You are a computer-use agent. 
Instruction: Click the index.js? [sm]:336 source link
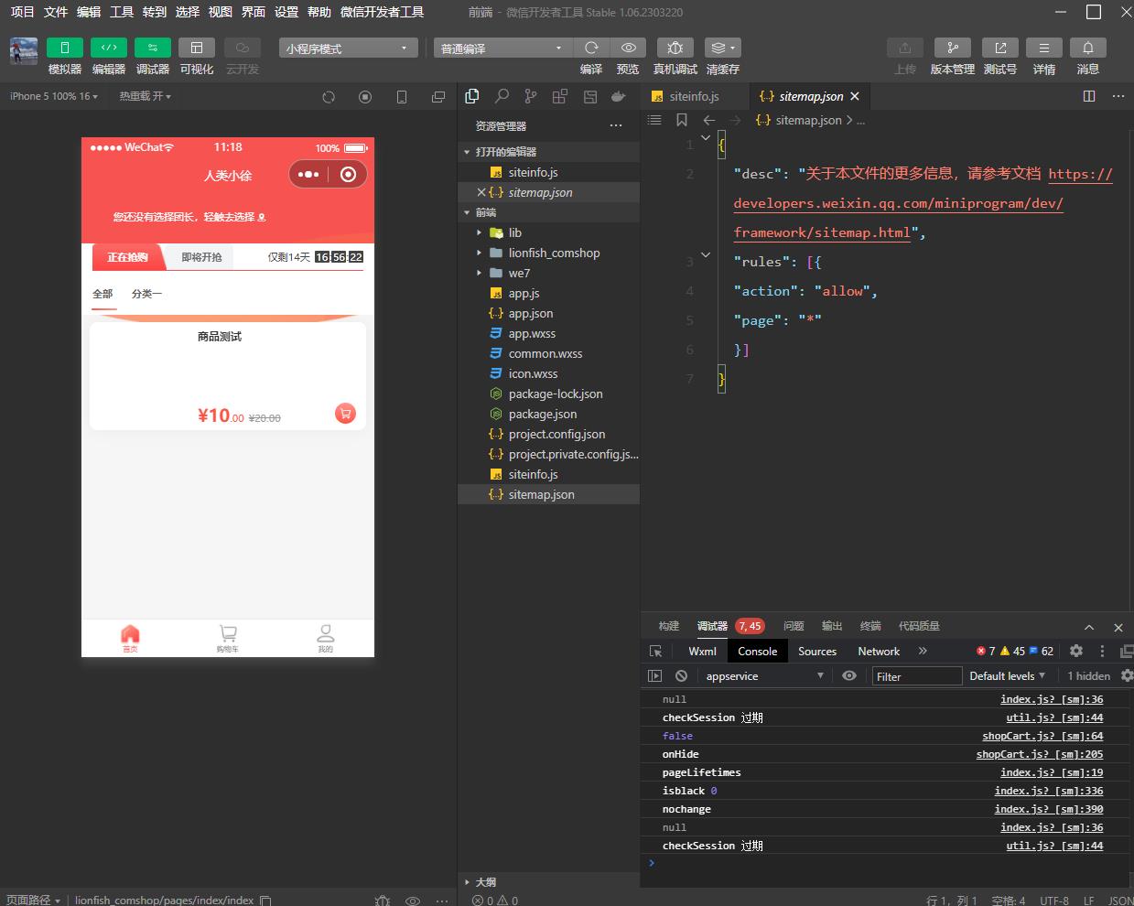coord(1049,791)
